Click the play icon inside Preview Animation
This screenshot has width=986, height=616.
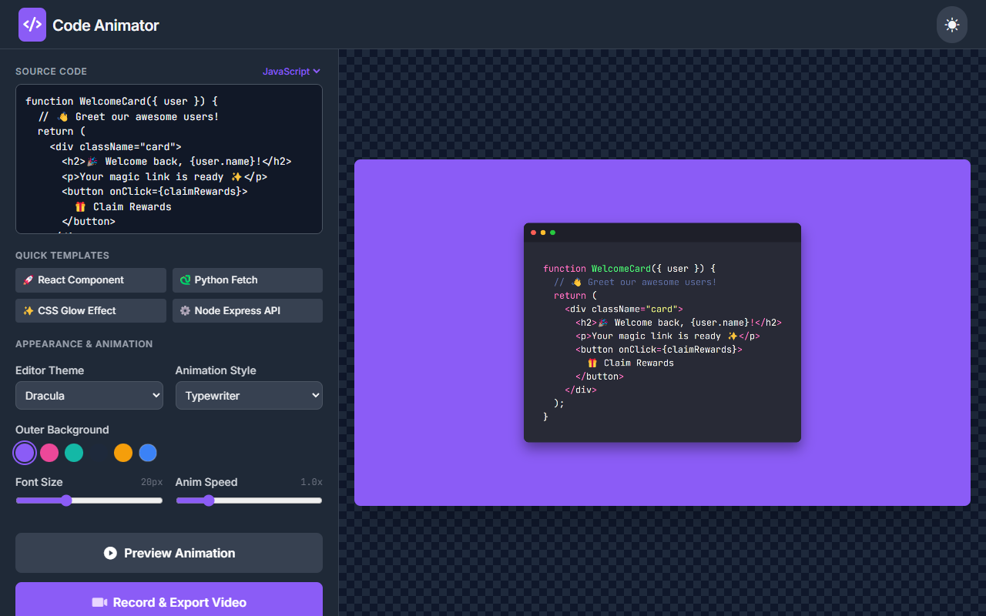click(111, 553)
